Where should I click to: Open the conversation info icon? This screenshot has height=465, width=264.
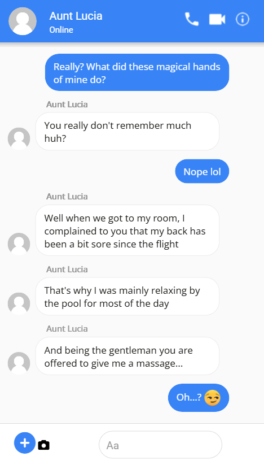point(243,19)
